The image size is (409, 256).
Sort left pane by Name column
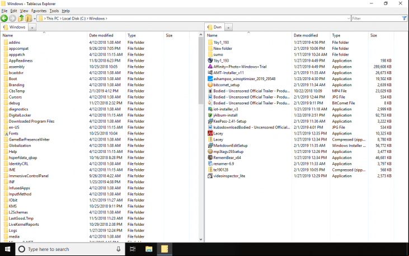[44, 35]
